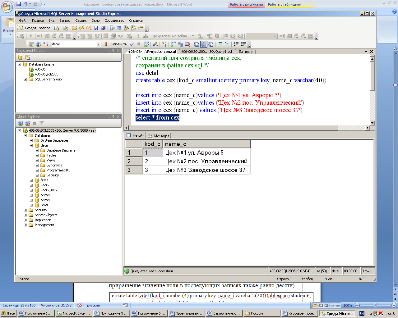Switch to the Summary tab
Screen dimensions: 398x318
(x=246, y=52)
